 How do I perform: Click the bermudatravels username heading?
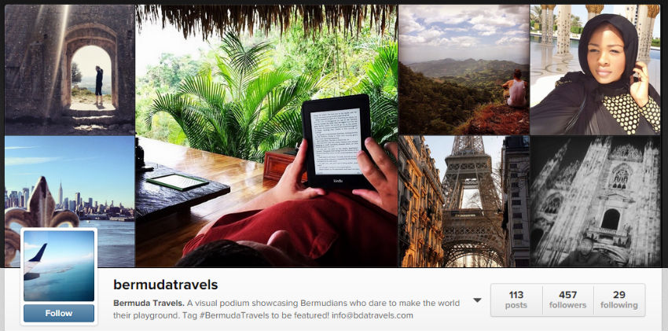click(165, 285)
